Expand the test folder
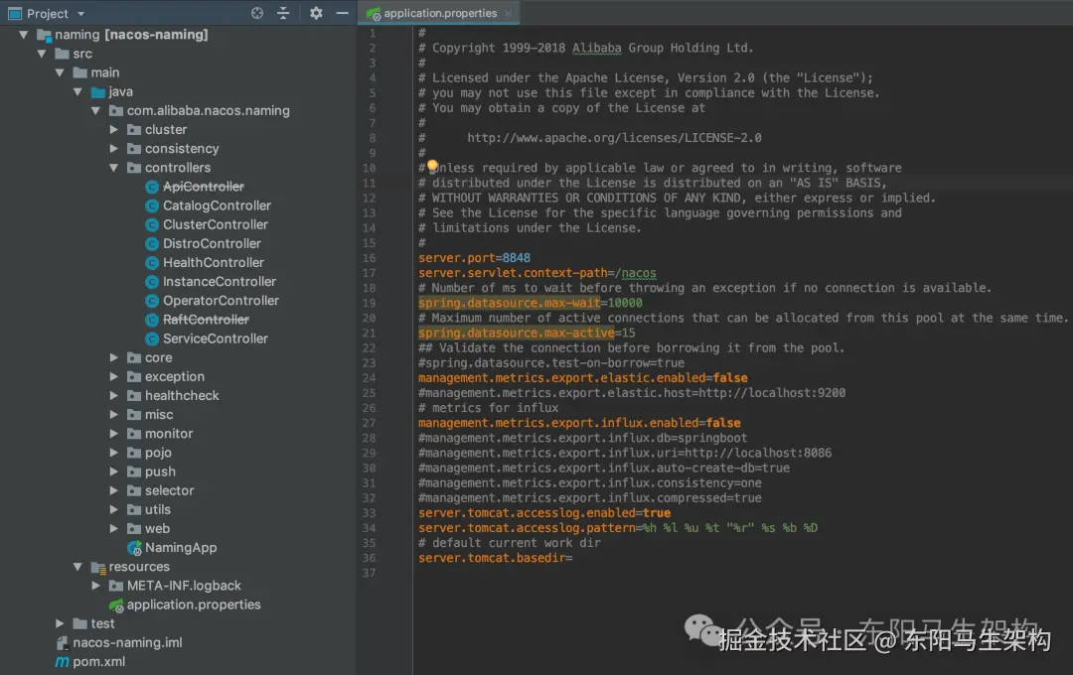 60,623
